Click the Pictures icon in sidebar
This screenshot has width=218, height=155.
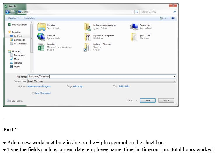pos(12,63)
